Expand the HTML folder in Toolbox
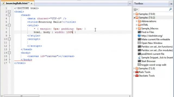 pyautogui.click(x=136, y=25)
